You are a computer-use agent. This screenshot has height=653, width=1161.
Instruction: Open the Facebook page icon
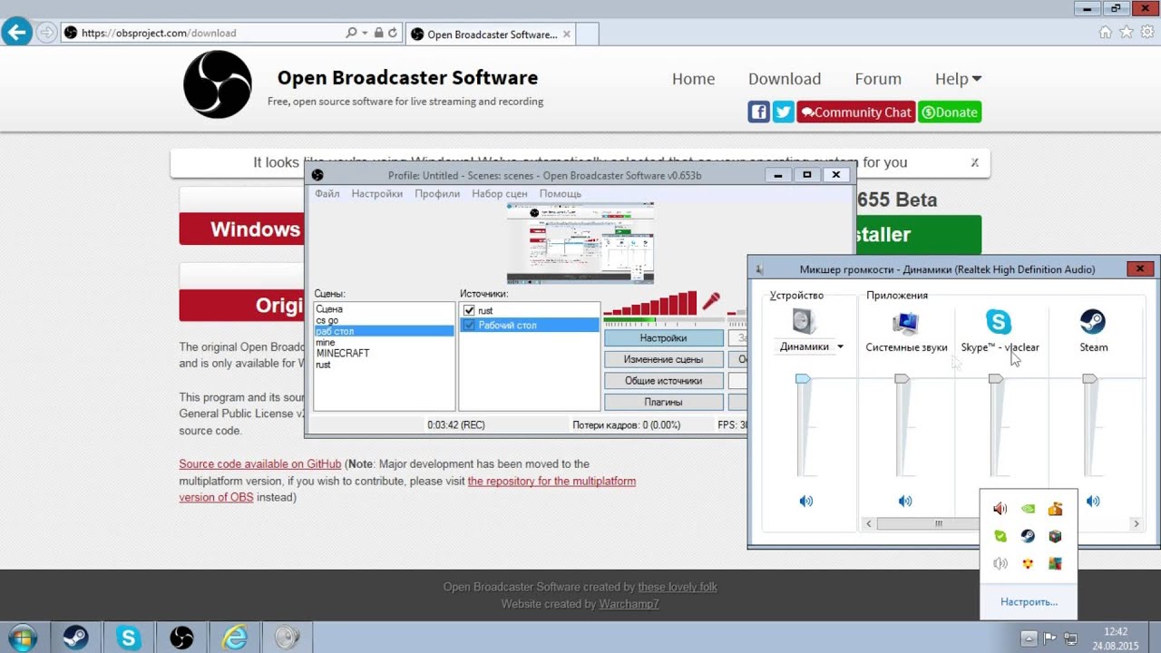758,112
